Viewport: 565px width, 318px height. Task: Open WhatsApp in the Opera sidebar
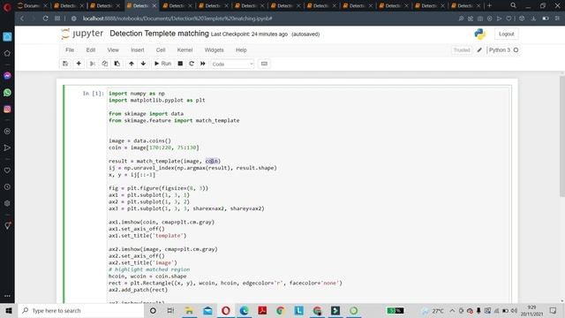tap(7, 93)
